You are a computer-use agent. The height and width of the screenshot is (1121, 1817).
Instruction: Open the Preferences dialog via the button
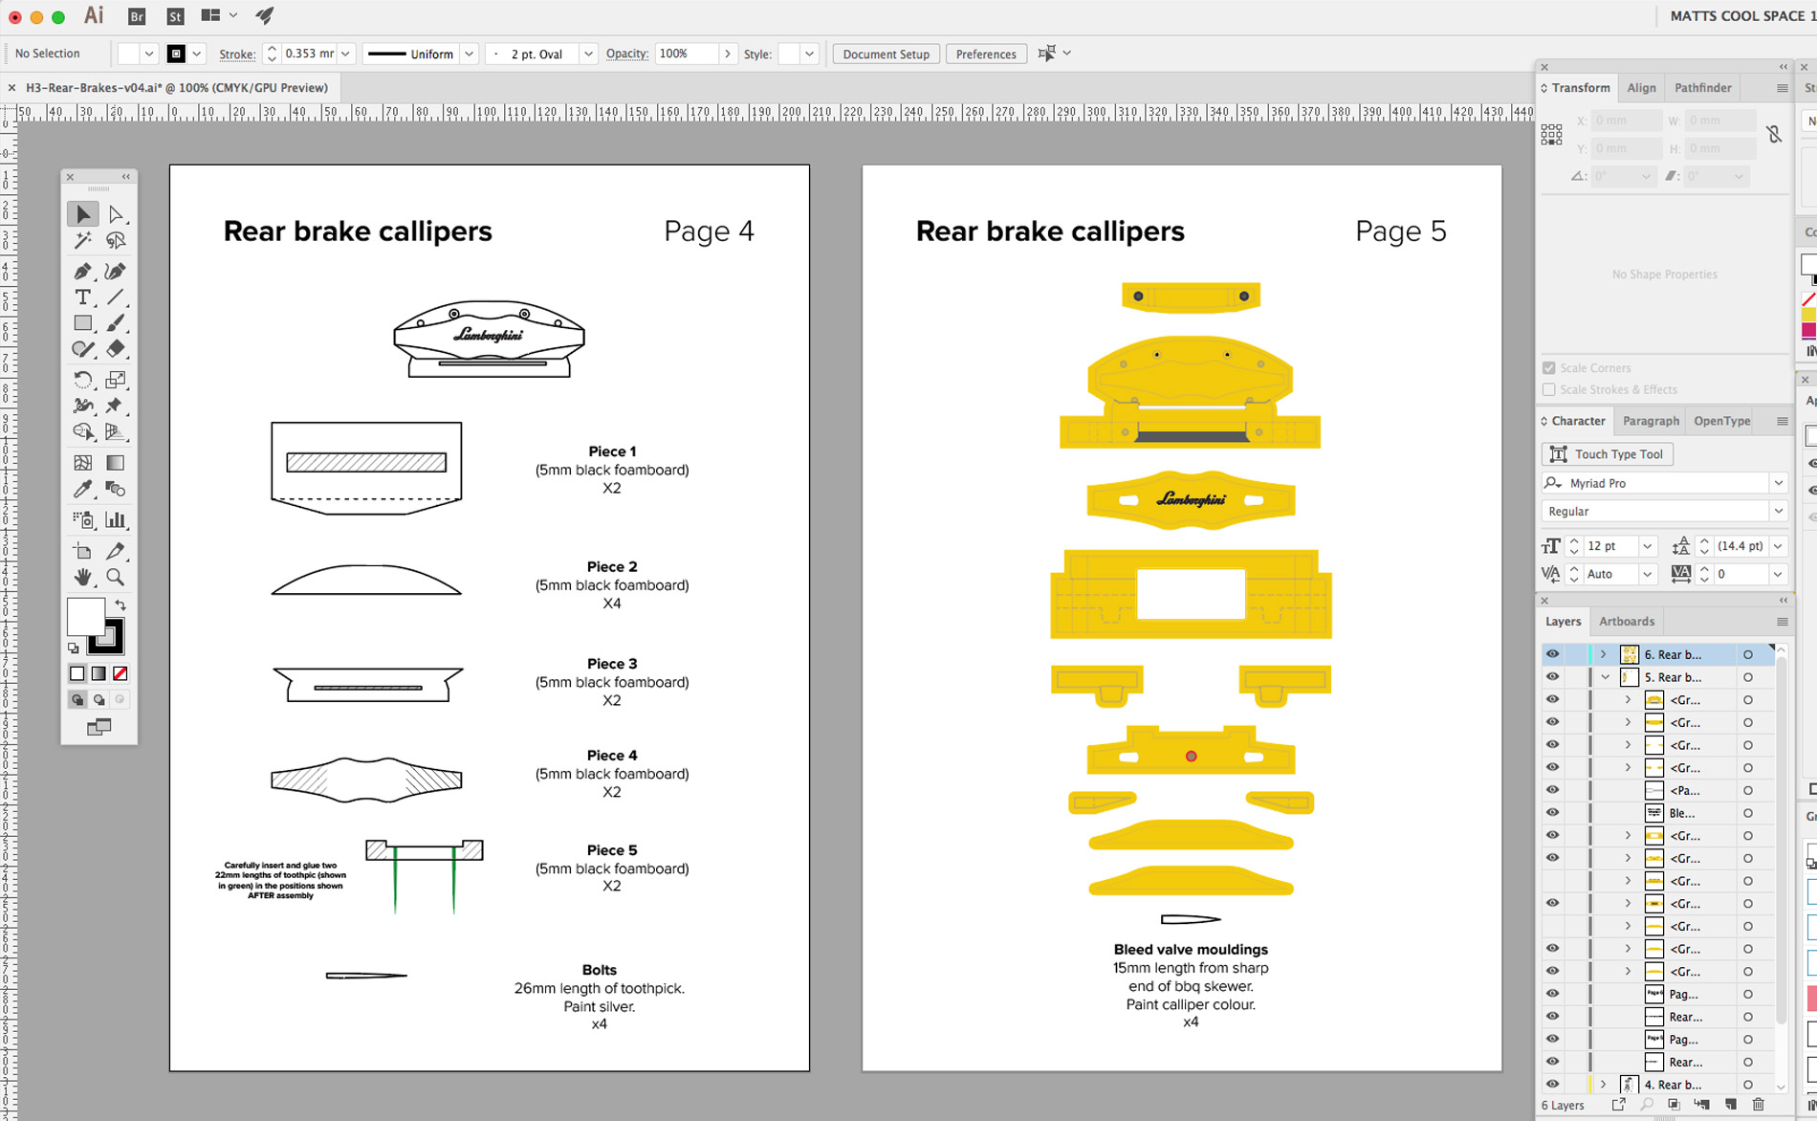pyautogui.click(x=985, y=54)
